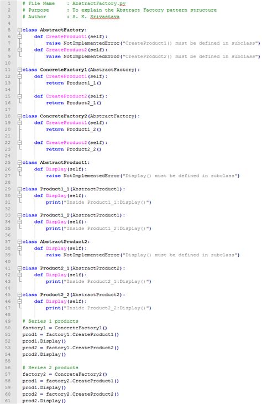This screenshot has height=404, width=262.
Task: Collapse the fold marker on line 30
Action: (19, 195)
